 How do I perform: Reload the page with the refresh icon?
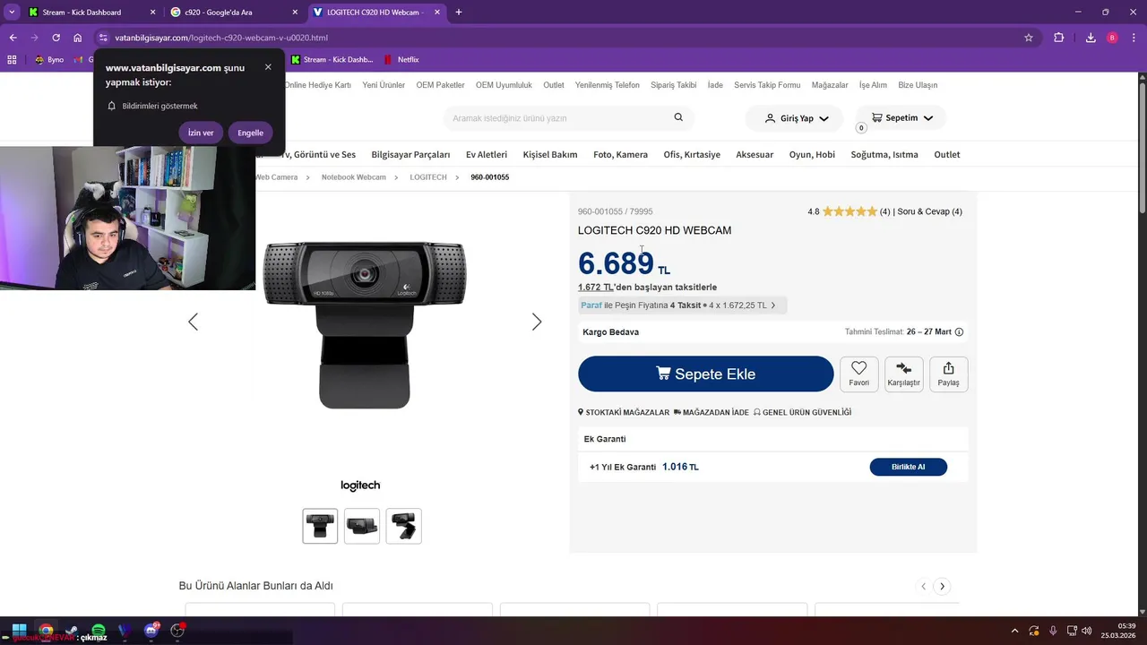56,38
